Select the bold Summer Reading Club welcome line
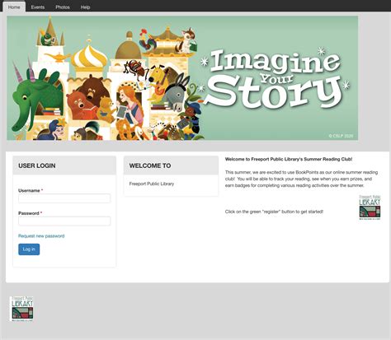The height and width of the screenshot is (340, 391). pos(289,159)
